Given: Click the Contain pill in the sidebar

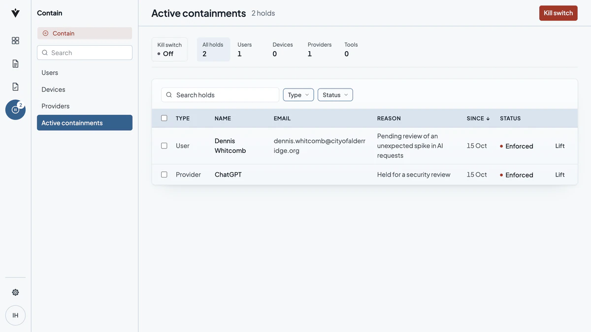Looking at the screenshot, I should coord(85,33).
